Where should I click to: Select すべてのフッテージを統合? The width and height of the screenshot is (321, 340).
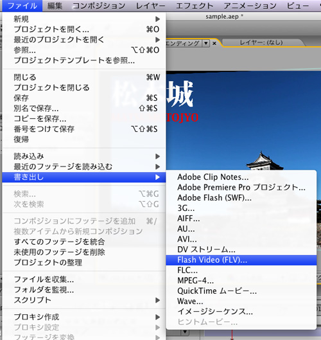[84, 242]
